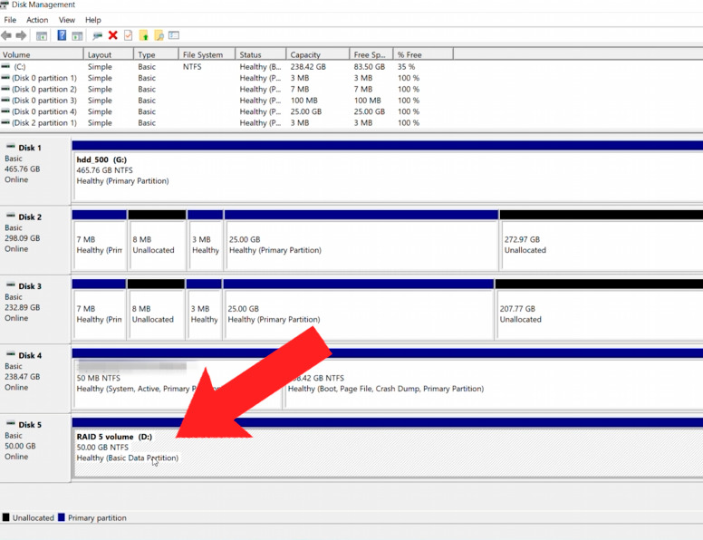Click drive icon beside Disk 0 partition 3

tap(5, 100)
